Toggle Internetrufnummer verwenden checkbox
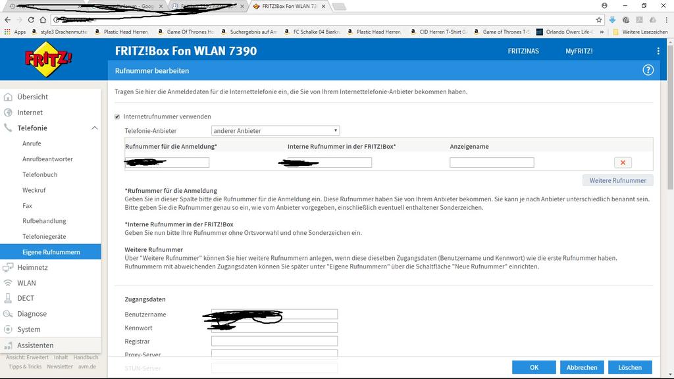674x379 pixels. (118, 116)
